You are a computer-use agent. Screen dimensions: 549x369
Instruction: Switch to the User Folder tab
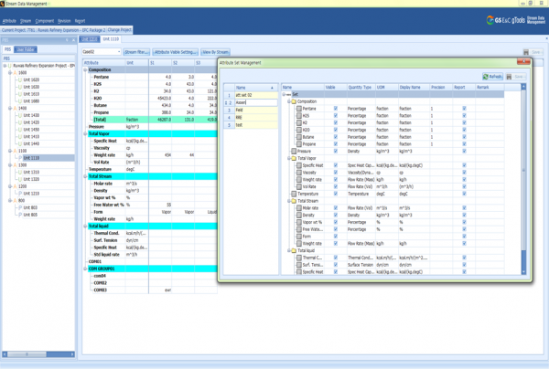tap(27, 49)
